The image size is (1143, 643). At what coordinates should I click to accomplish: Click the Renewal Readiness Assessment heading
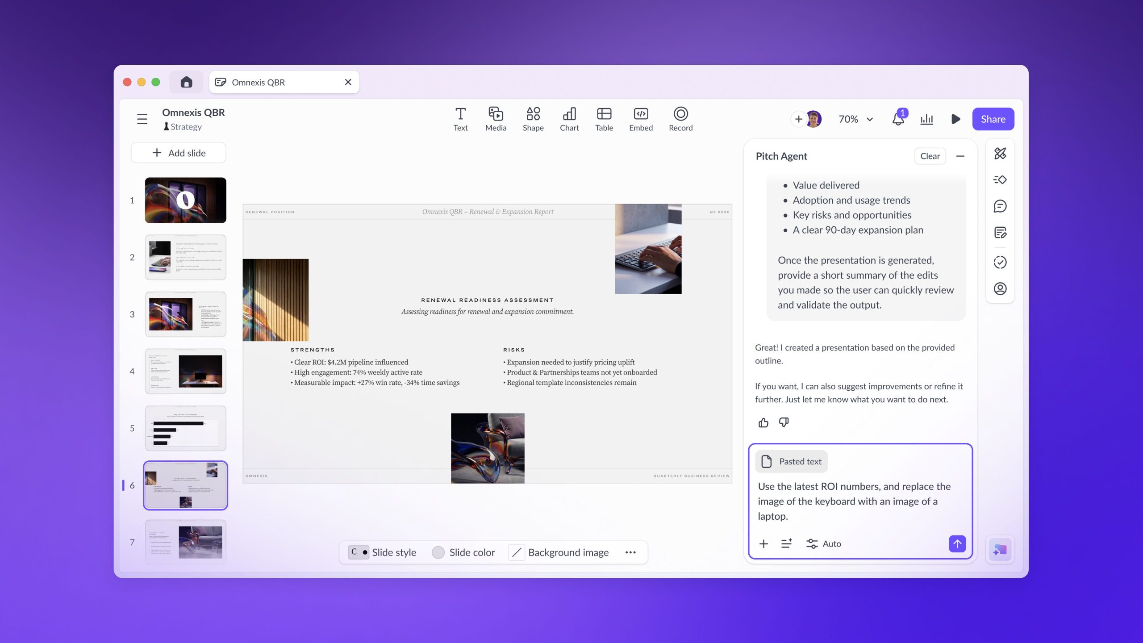(x=487, y=300)
